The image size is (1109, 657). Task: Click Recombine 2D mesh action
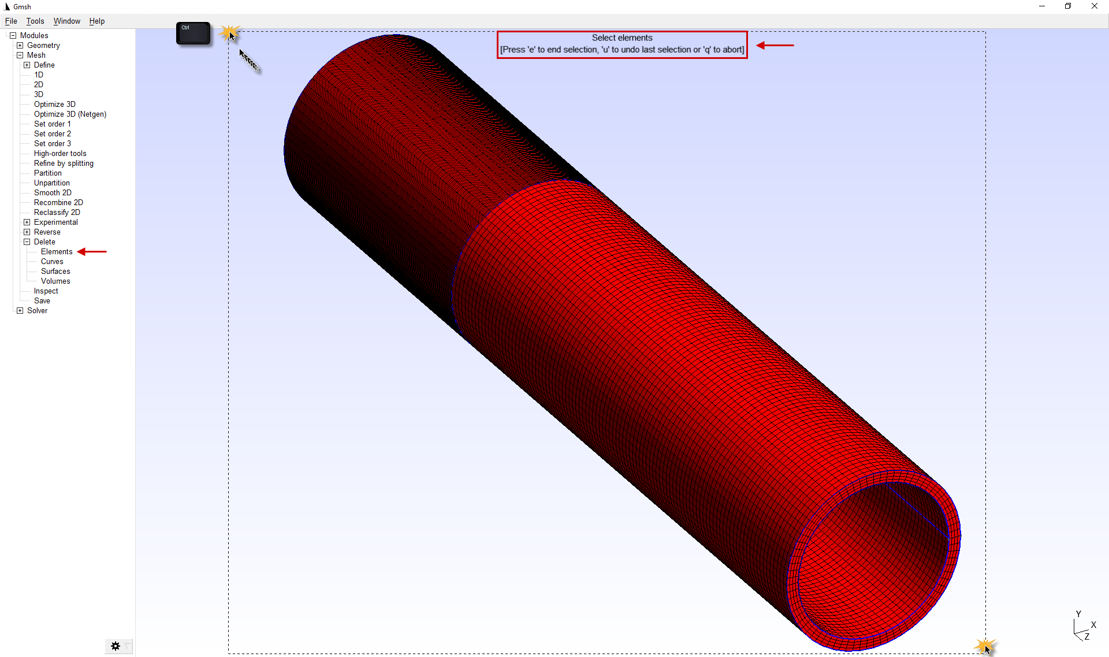[58, 202]
